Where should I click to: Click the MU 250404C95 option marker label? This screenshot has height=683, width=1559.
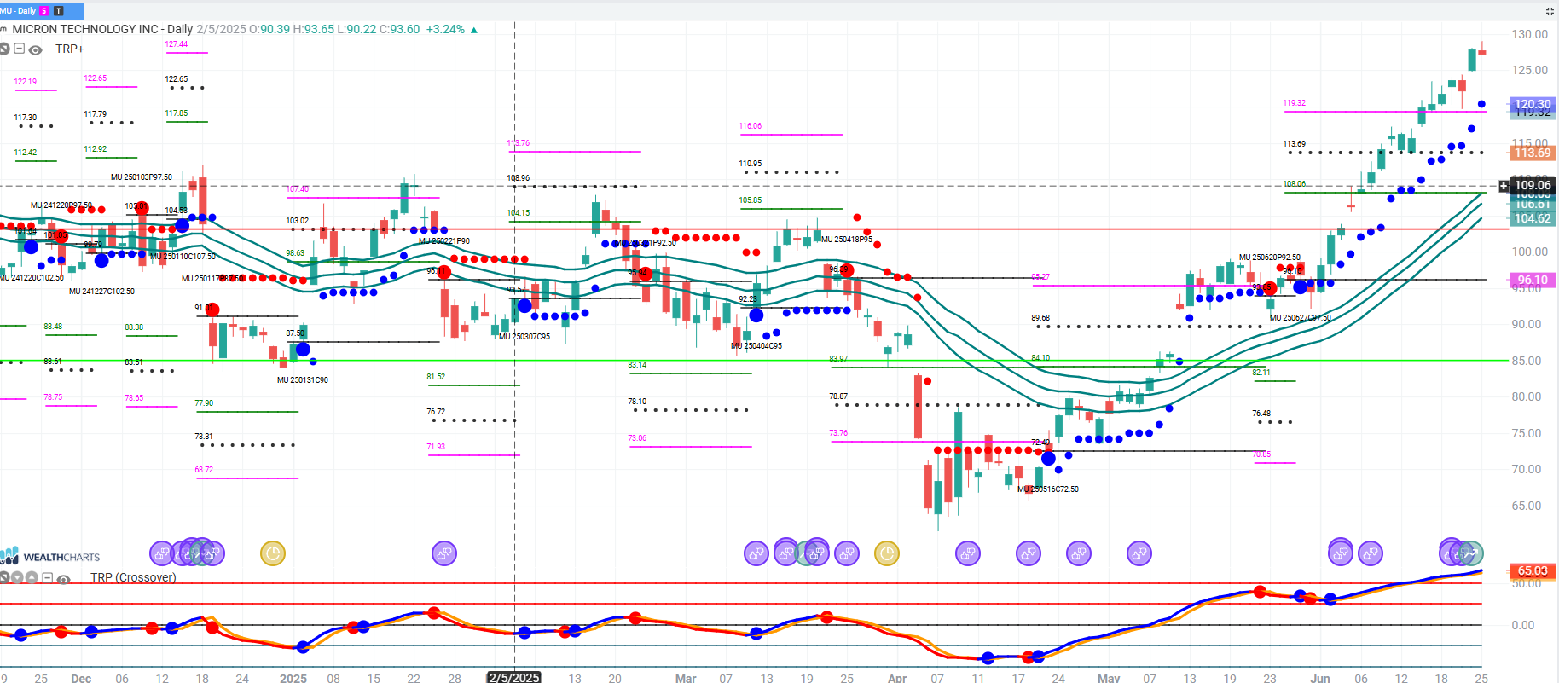tap(756, 346)
